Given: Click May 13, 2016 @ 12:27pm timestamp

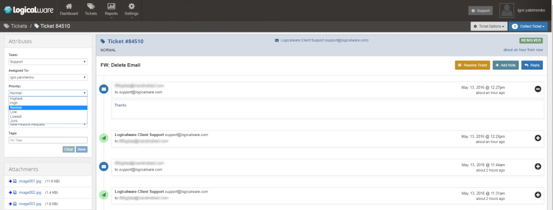Looking at the screenshot, I should 483,87.
